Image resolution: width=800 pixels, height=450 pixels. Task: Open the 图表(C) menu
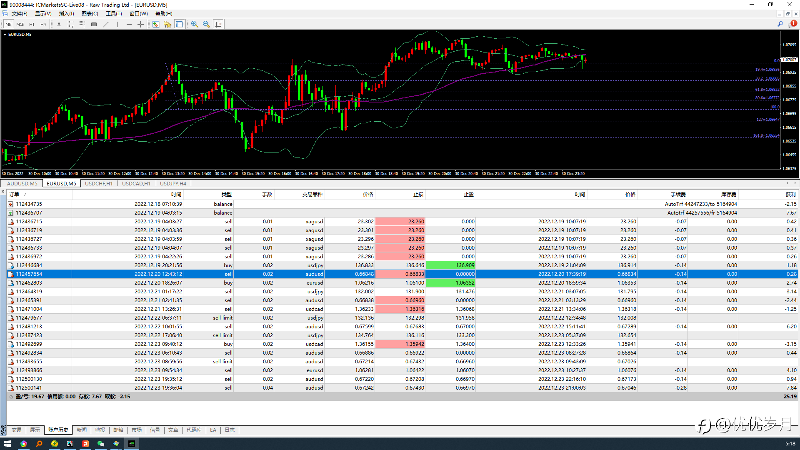pos(90,14)
